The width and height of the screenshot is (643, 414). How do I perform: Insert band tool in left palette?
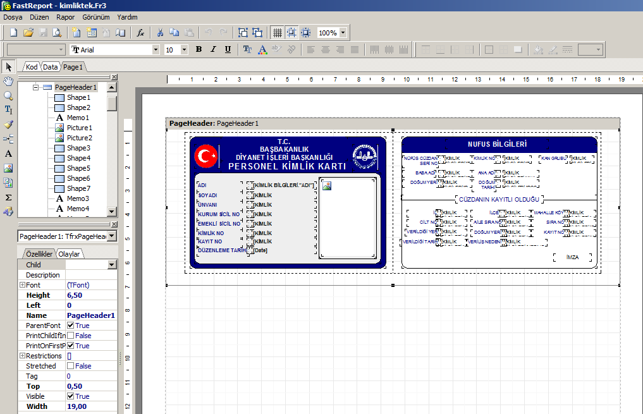tap(8, 139)
